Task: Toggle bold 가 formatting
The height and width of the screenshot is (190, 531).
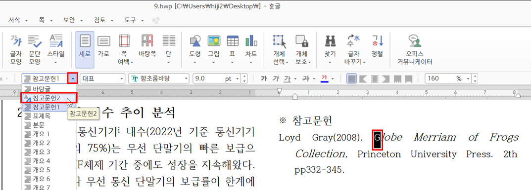Action: [x=264, y=78]
